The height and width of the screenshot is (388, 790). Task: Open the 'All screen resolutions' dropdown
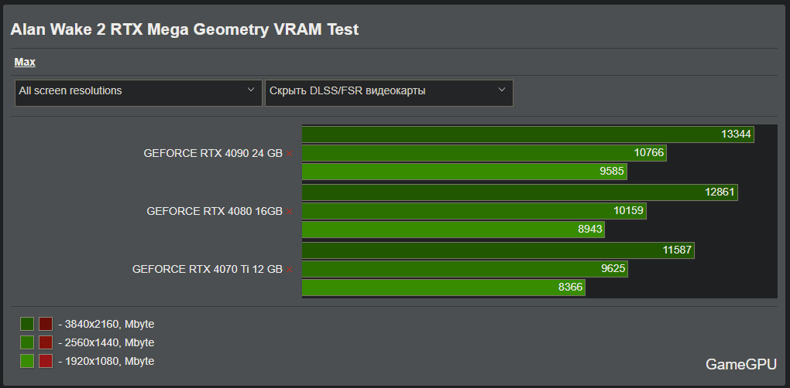coord(138,91)
